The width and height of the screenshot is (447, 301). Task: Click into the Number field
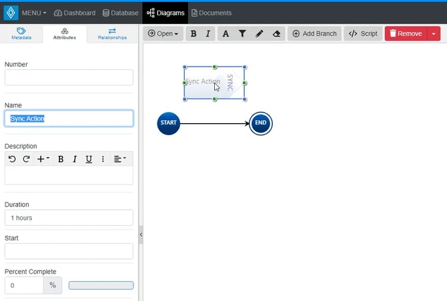click(69, 77)
